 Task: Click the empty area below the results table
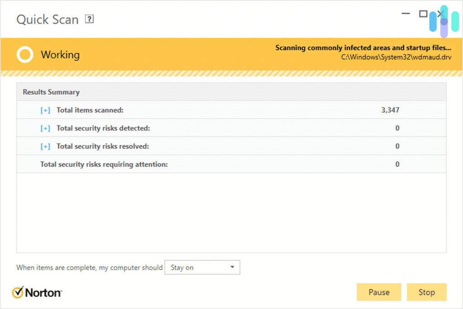231,212
